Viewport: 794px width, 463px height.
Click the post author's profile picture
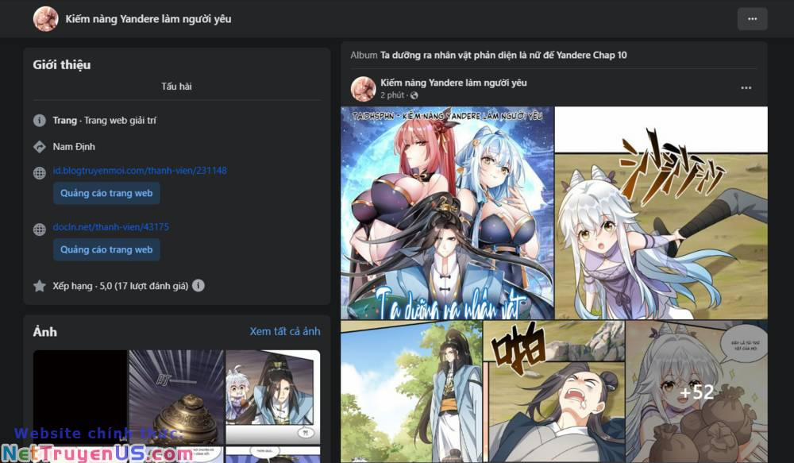click(x=363, y=89)
